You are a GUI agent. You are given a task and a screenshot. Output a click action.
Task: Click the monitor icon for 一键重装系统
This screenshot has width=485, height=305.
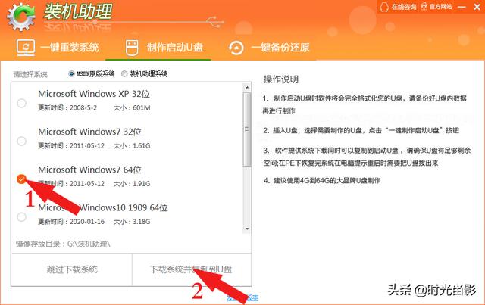(x=26, y=48)
